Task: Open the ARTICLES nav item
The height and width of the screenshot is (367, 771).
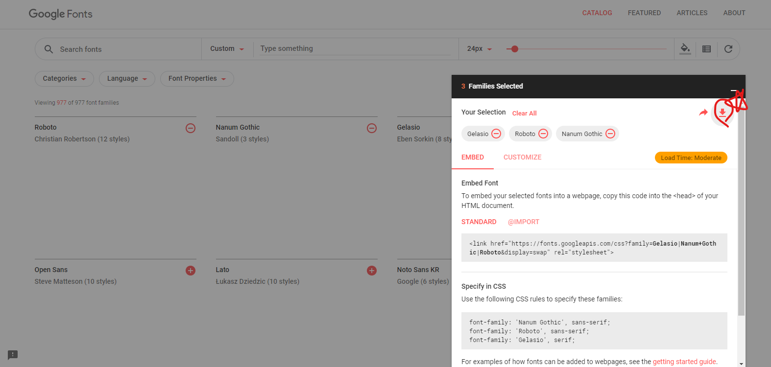Action: tap(692, 13)
